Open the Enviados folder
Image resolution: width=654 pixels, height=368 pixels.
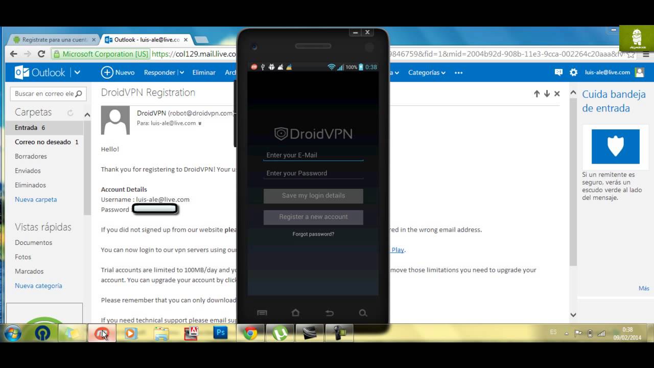(28, 171)
